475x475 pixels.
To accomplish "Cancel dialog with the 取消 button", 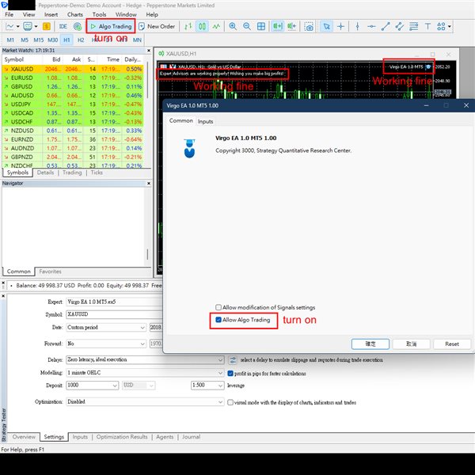I will pos(411,344).
